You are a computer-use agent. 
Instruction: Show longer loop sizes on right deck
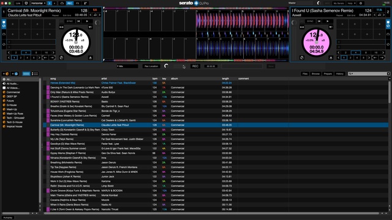[x=383, y=53]
